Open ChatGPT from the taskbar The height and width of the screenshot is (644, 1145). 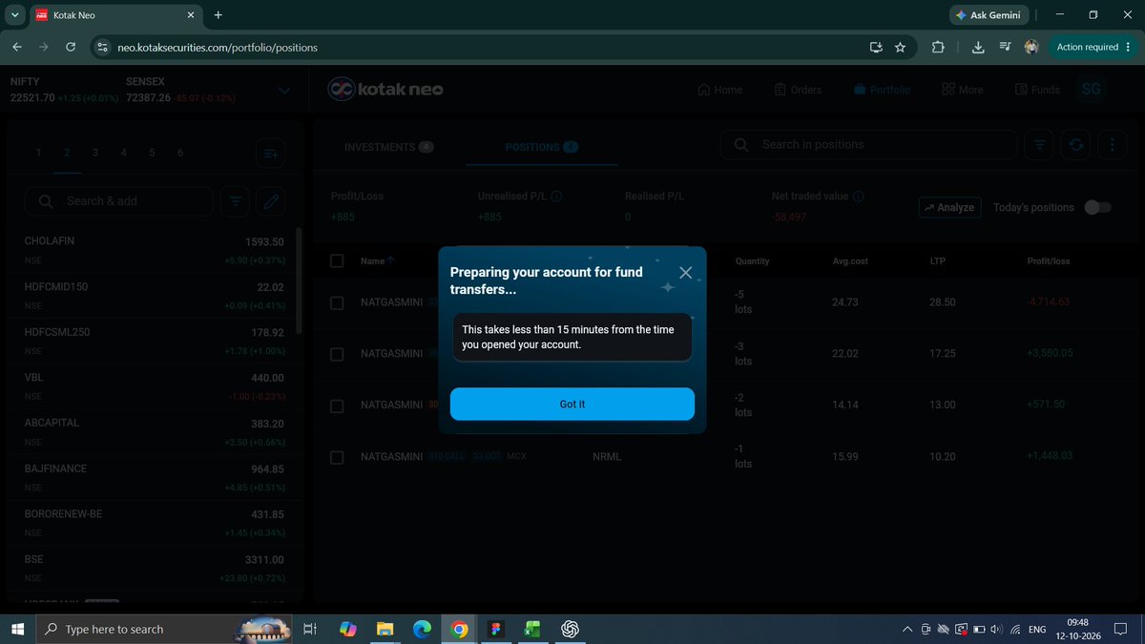pyautogui.click(x=571, y=629)
